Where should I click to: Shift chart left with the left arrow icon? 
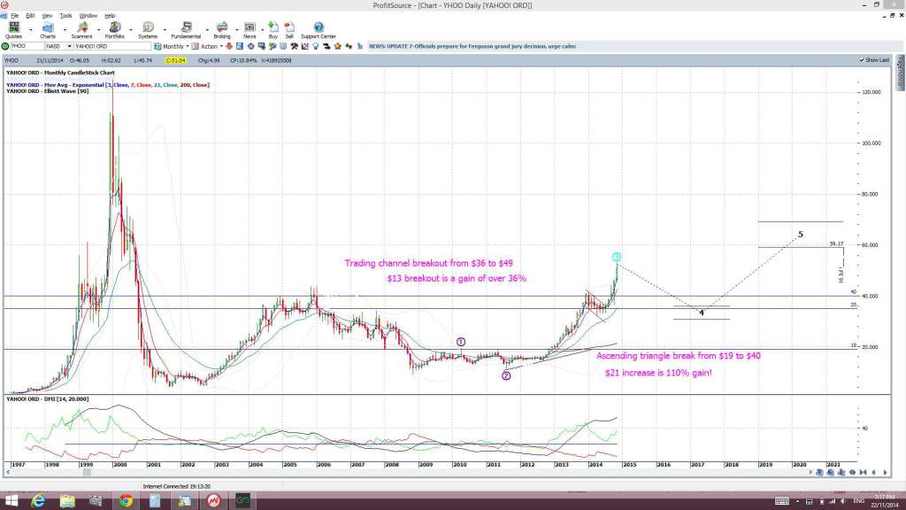click(x=874, y=473)
